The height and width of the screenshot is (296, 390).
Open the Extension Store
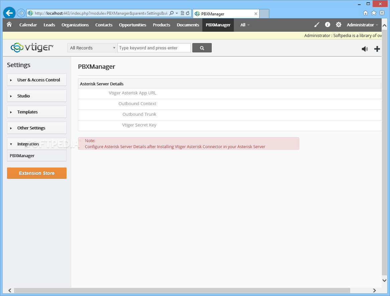[37, 173]
